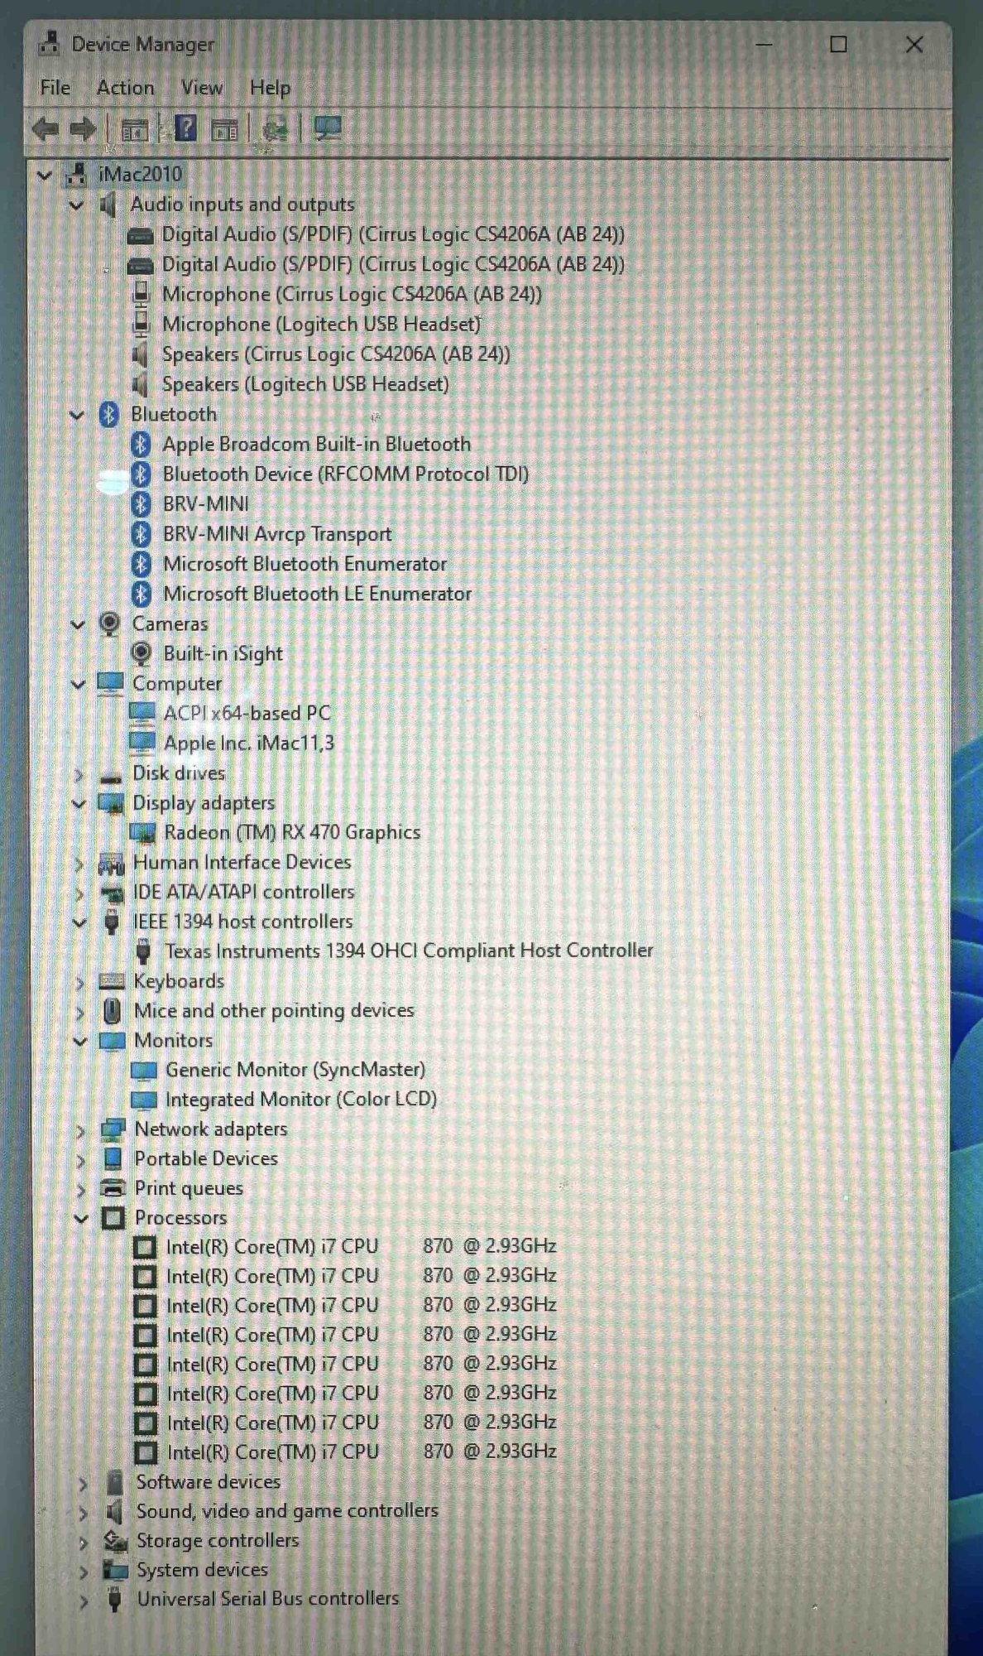This screenshot has width=983, height=1656.
Task: Click the Device Manager title bar icon
Action: pyautogui.click(x=50, y=43)
